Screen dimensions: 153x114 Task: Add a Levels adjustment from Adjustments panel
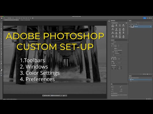point(116,25)
